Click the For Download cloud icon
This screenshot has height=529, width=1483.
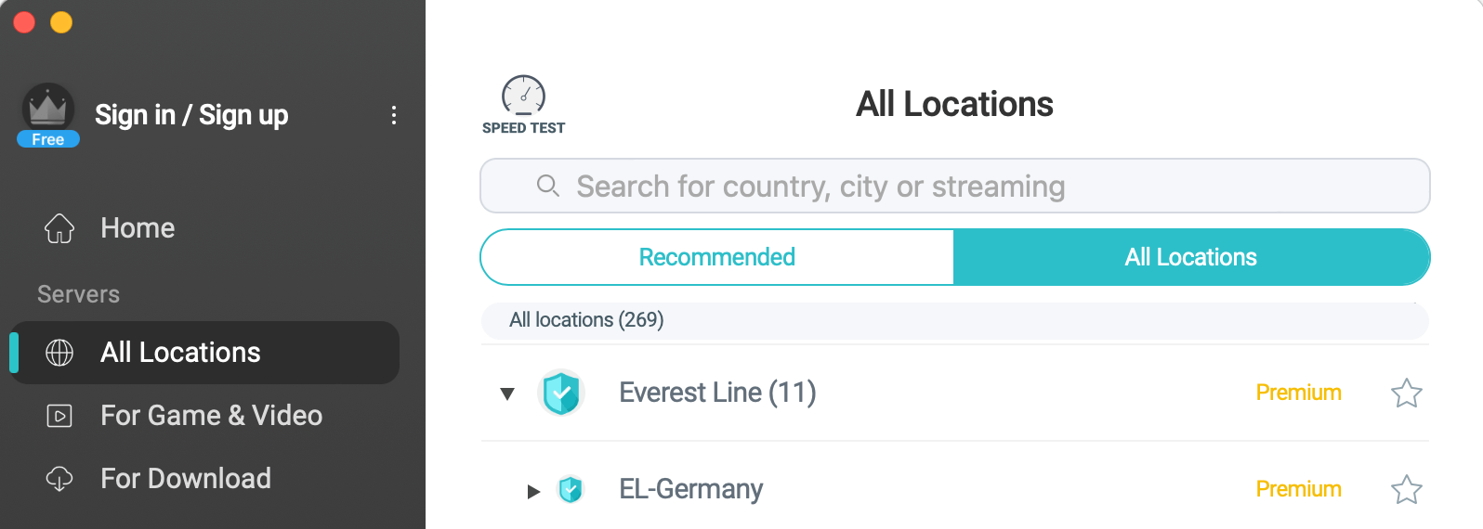[x=59, y=479]
